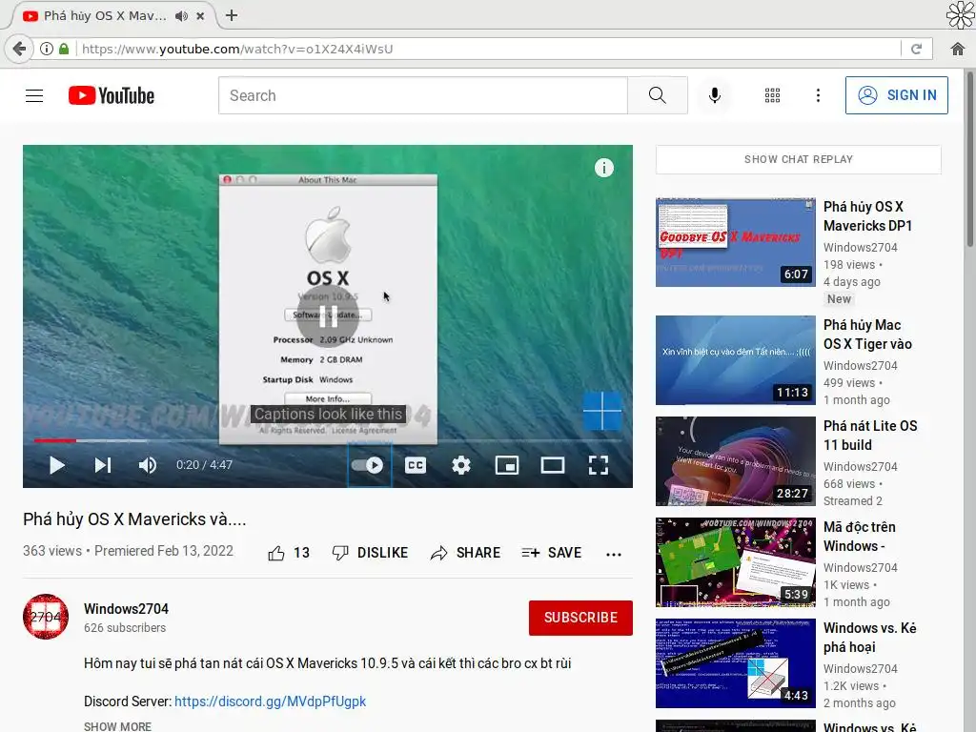This screenshot has width=976, height=732.
Task: Open a new browser tab
Action: (x=232, y=15)
